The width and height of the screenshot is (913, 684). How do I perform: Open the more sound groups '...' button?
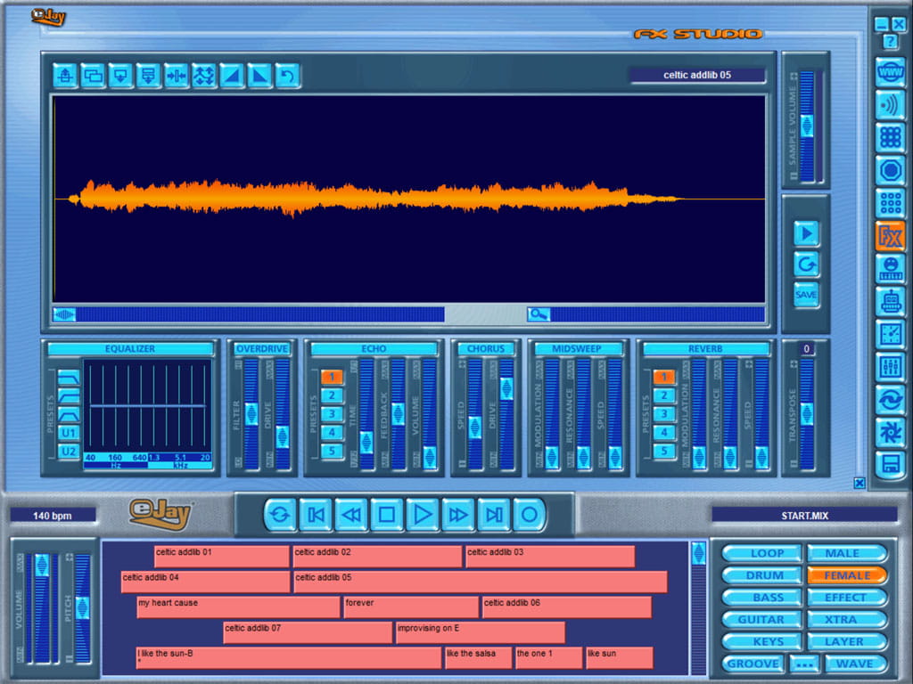805,664
